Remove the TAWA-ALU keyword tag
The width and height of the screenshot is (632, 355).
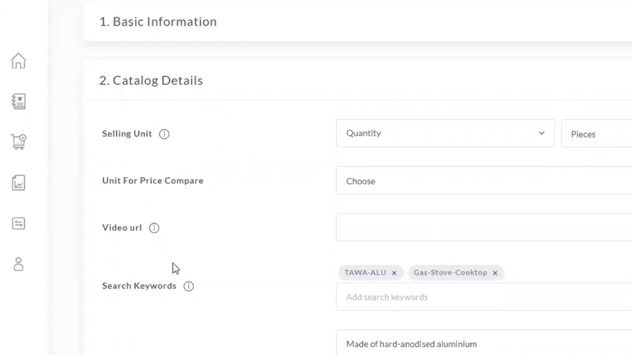pyautogui.click(x=394, y=273)
